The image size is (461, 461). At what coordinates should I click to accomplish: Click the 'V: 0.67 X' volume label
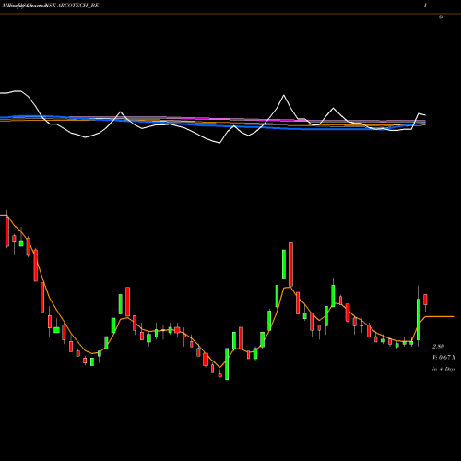(x=443, y=358)
